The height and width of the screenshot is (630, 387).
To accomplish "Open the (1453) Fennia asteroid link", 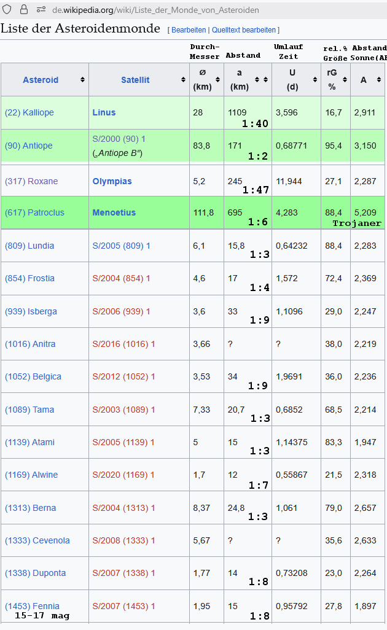I will point(32,606).
